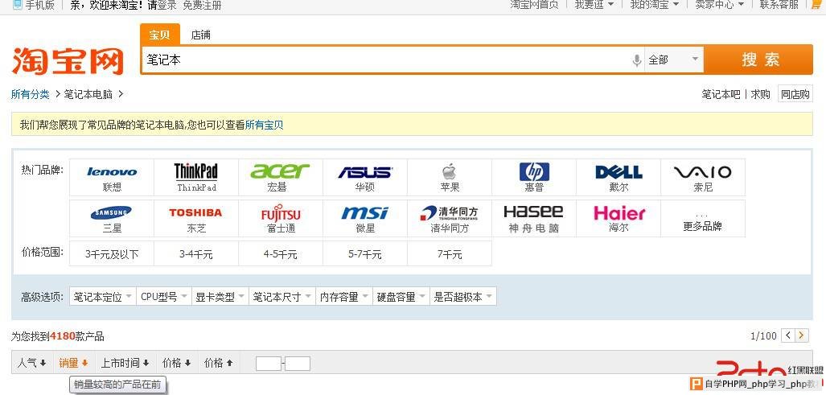The image size is (826, 395).
Task: Open the 全部 search scope dropdown
Action: [x=674, y=60]
